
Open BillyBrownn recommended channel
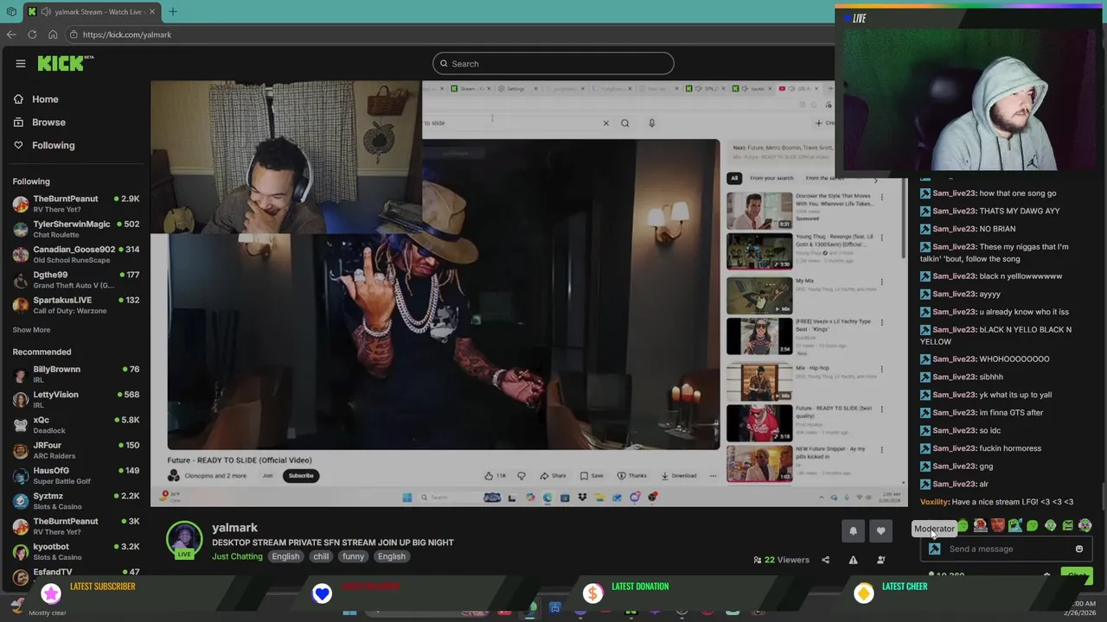[76, 374]
